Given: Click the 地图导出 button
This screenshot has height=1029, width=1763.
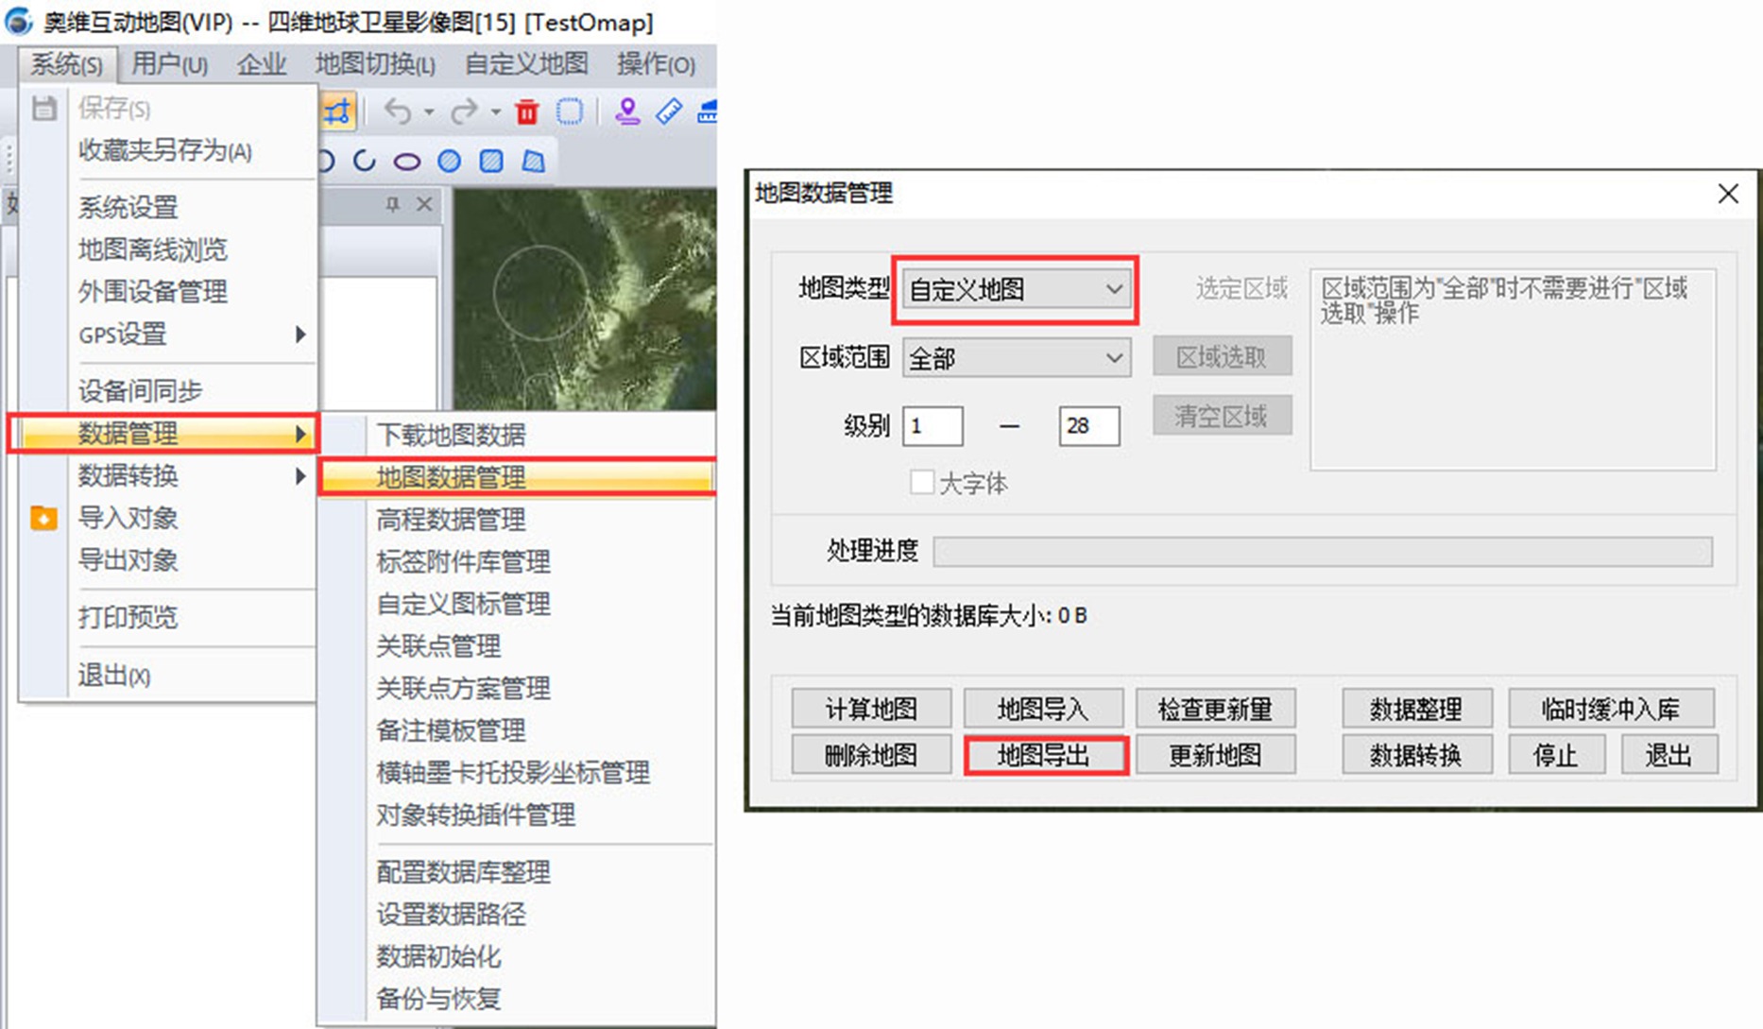Looking at the screenshot, I should pyautogui.click(x=1044, y=756).
